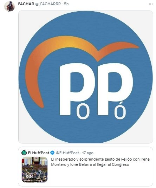Open the tweet's three-dot more options menu

[151, 4]
